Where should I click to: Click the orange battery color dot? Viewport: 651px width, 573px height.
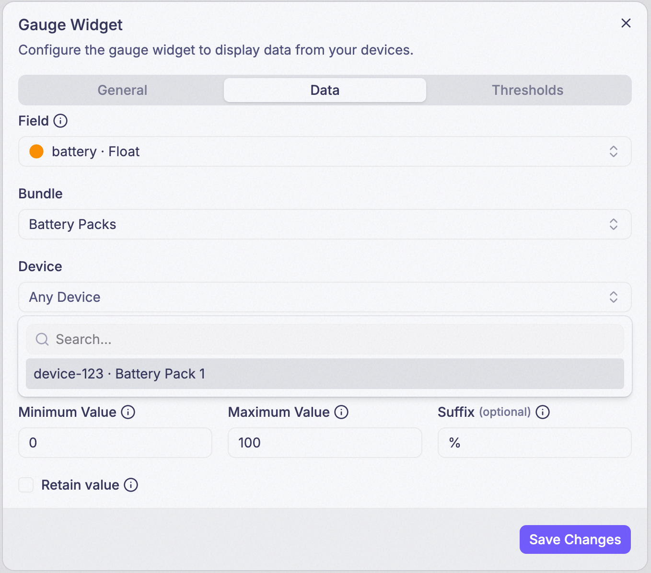pyautogui.click(x=36, y=151)
